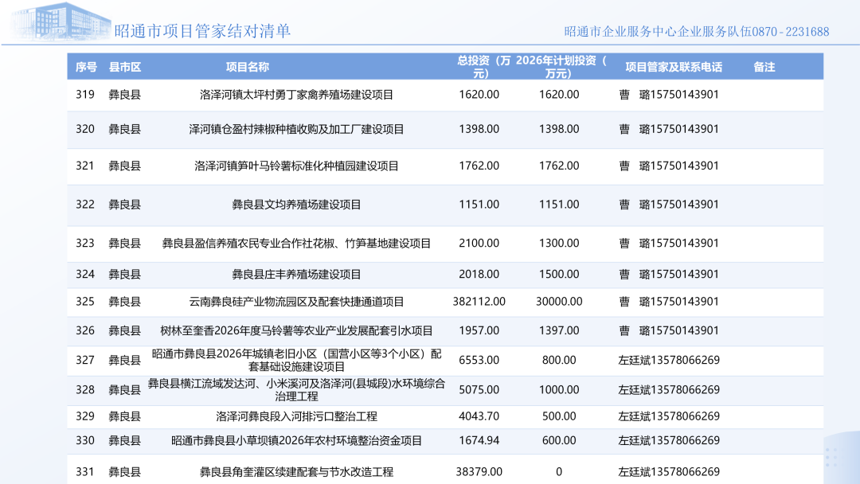Click the header service phone 0870-2231688 text
The image size is (860, 484).
point(791,32)
